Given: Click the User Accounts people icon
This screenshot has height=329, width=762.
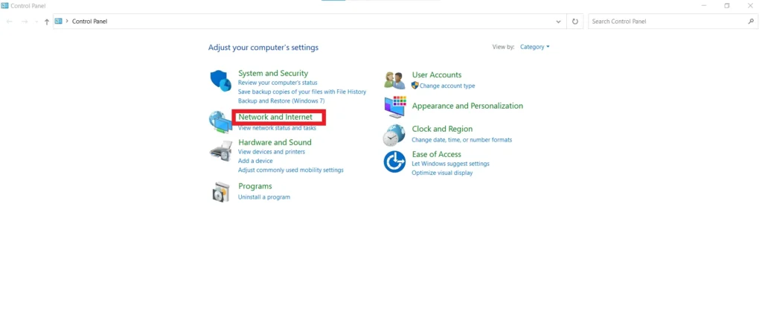Looking at the screenshot, I should tap(394, 80).
